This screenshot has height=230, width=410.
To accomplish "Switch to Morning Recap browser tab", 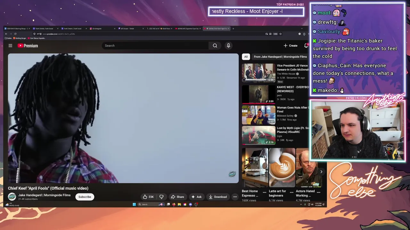I will tap(17, 29).
